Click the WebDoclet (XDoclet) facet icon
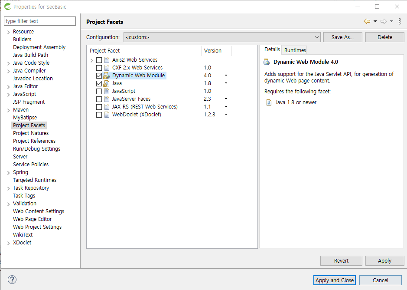 click(x=107, y=115)
